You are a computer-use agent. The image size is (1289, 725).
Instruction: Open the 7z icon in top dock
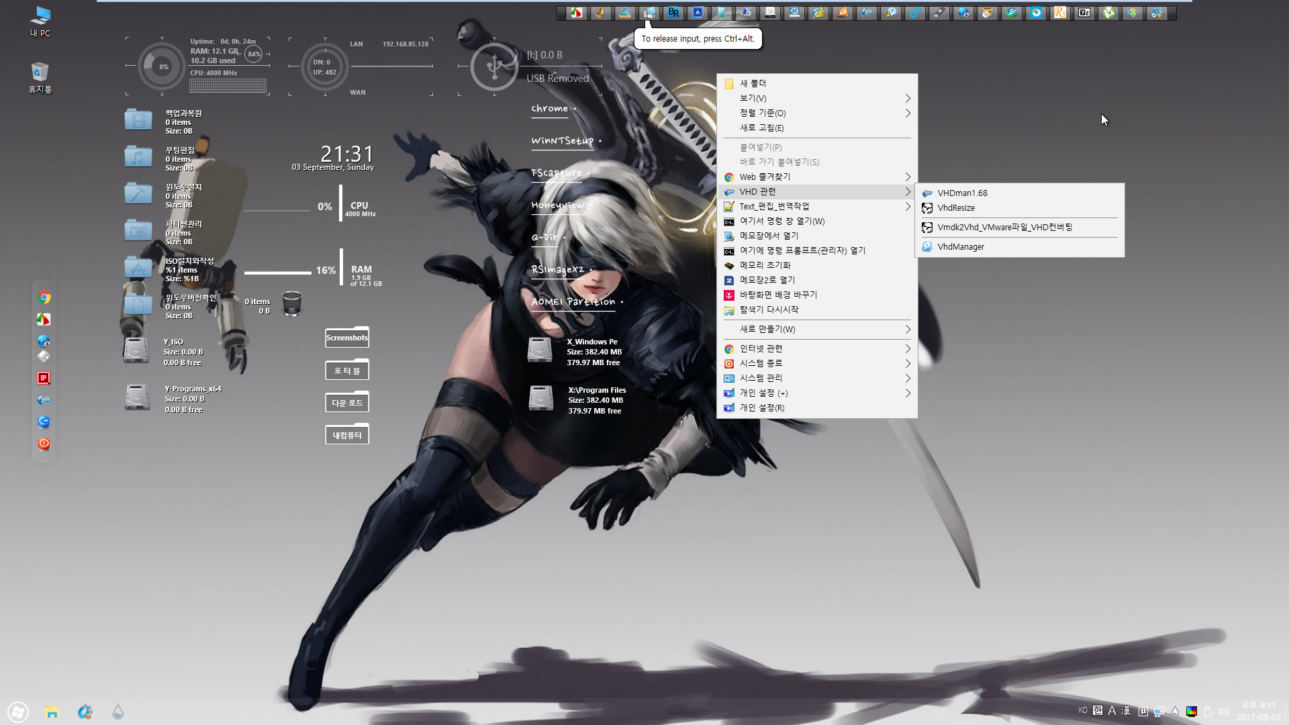[x=1084, y=13]
